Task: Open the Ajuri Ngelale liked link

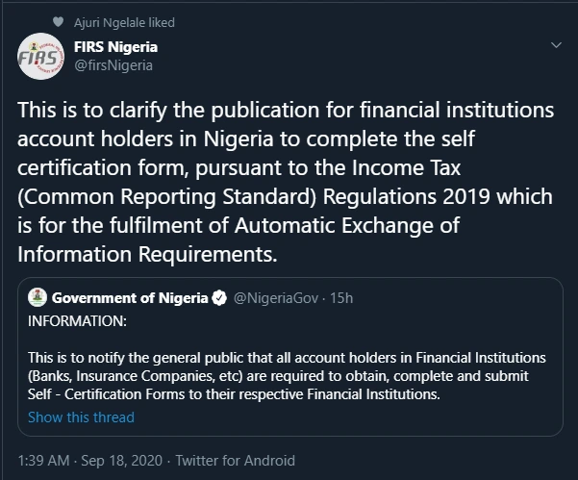Action: (x=124, y=22)
